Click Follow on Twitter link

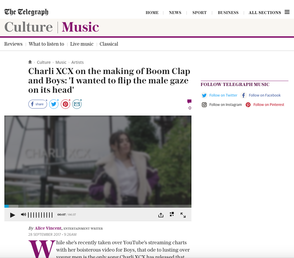coord(223,95)
